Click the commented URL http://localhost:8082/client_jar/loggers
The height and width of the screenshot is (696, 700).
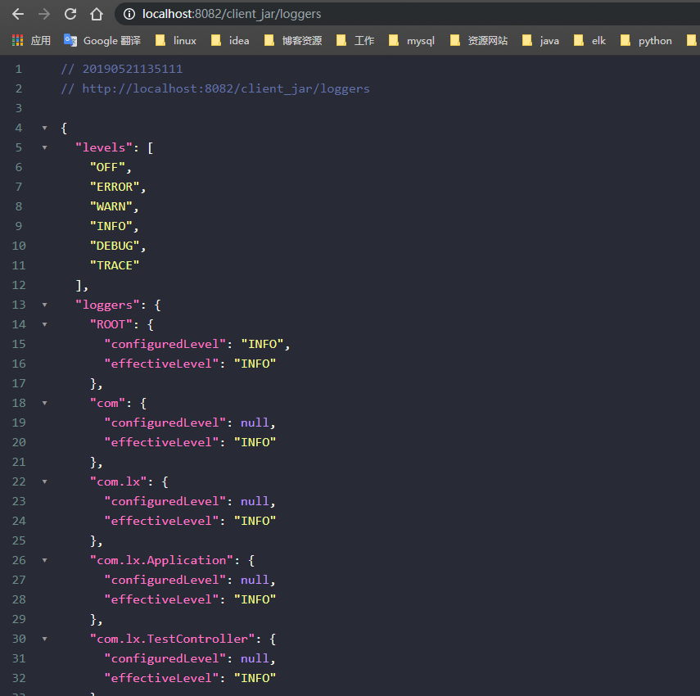pos(226,88)
